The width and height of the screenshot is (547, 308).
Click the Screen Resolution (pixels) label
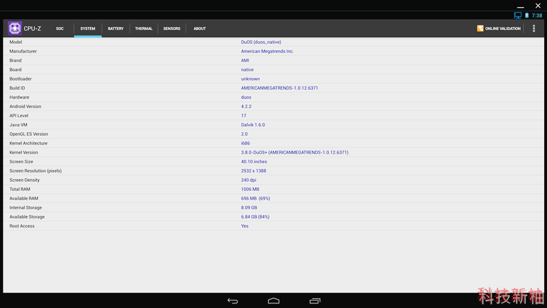36,171
